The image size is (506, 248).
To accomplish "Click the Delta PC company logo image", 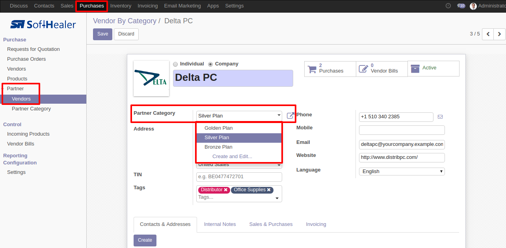I will click(x=151, y=78).
